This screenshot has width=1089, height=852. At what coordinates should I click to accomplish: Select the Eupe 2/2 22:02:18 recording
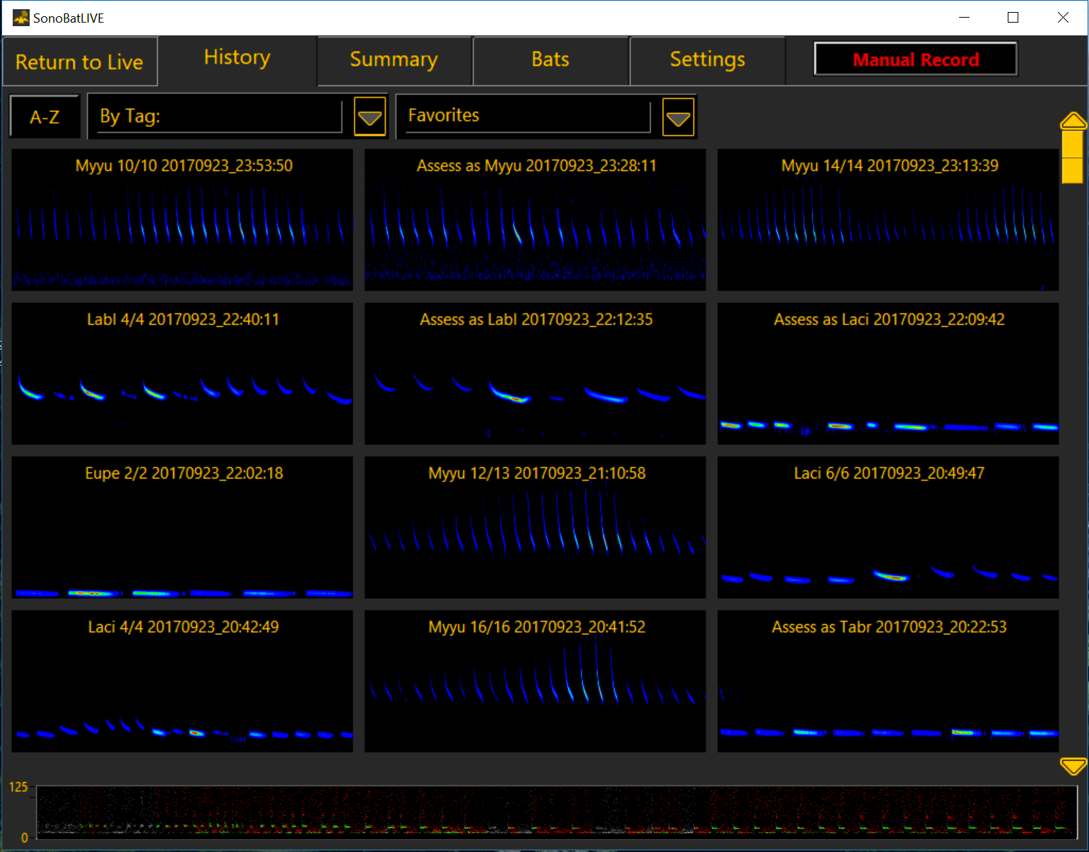click(x=182, y=527)
